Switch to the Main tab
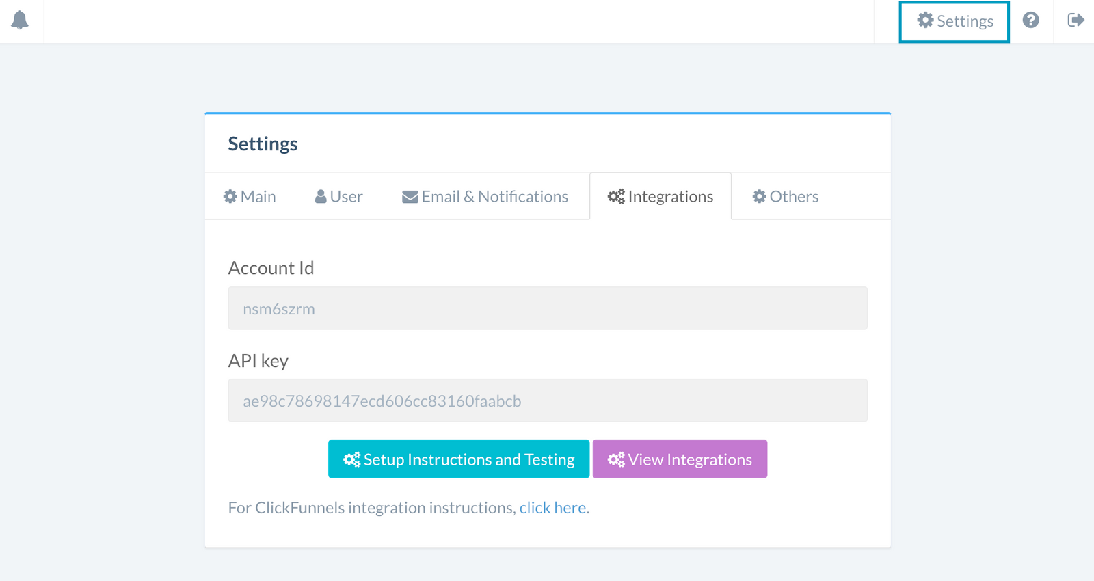The height and width of the screenshot is (581, 1094). [x=250, y=197]
